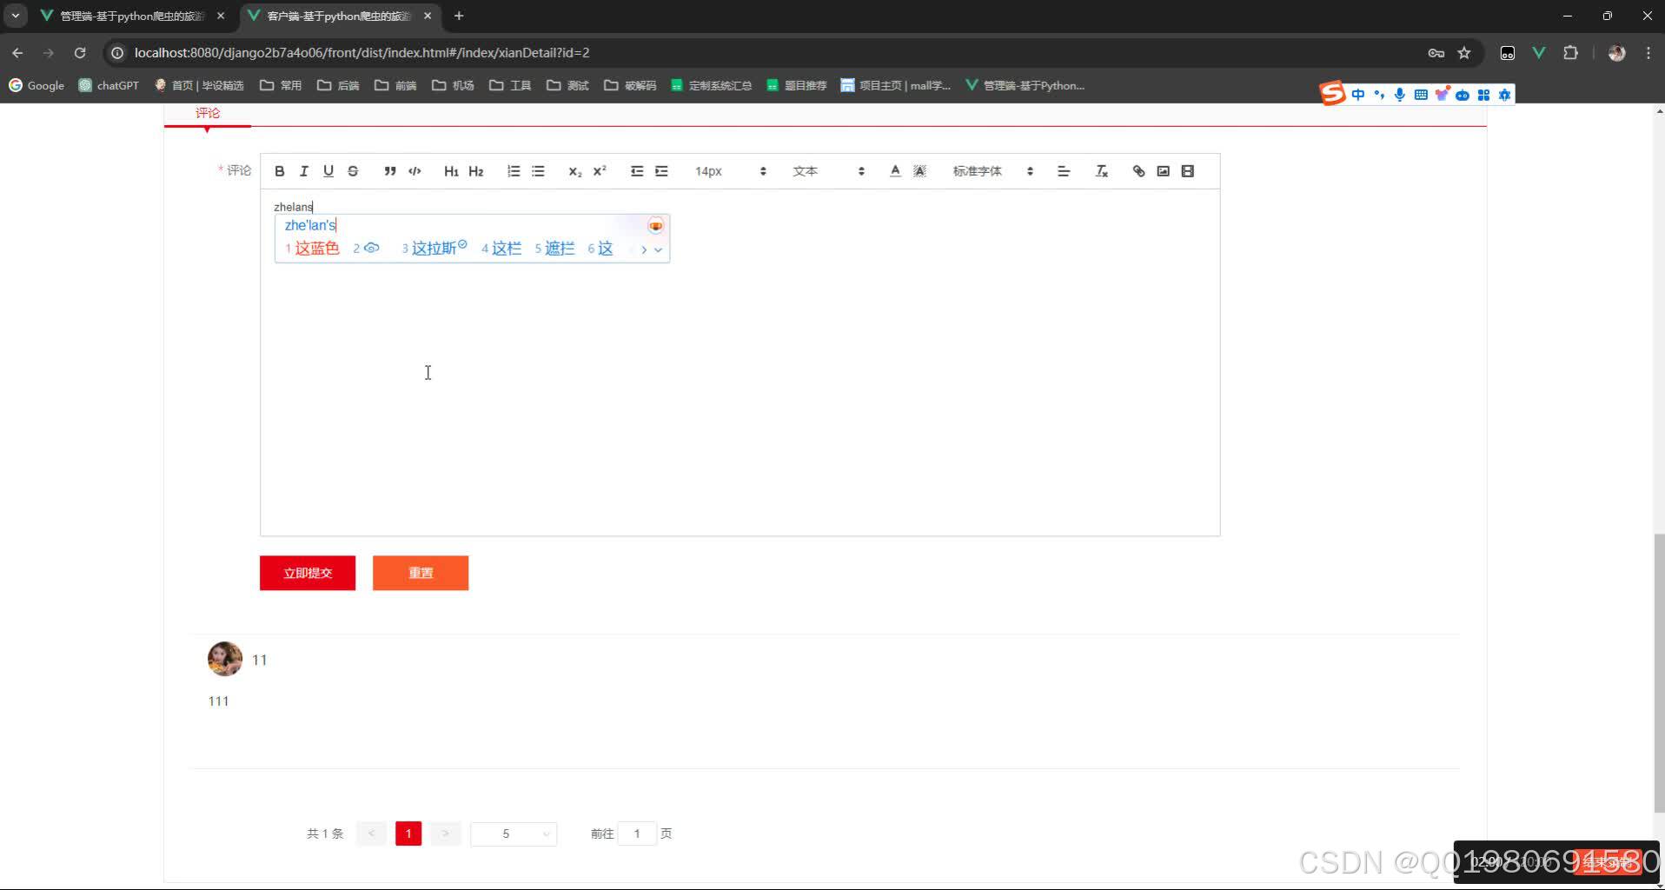Decrease paragraph indent
Image resolution: width=1665 pixels, height=890 pixels.
(x=637, y=171)
